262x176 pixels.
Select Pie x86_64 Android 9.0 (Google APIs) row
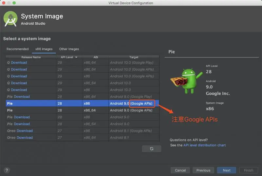click(x=83, y=110)
